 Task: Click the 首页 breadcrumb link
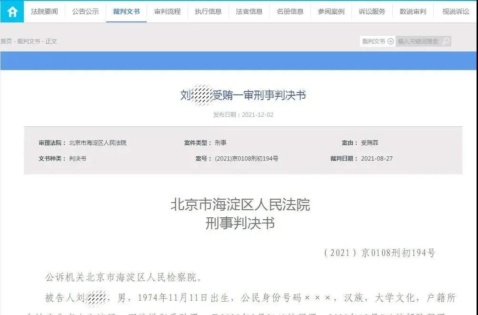[6, 41]
